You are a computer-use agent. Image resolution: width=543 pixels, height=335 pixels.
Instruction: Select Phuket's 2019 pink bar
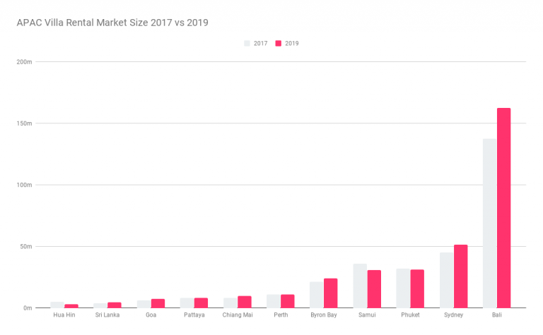pyautogui.click(x=417, y=288)
